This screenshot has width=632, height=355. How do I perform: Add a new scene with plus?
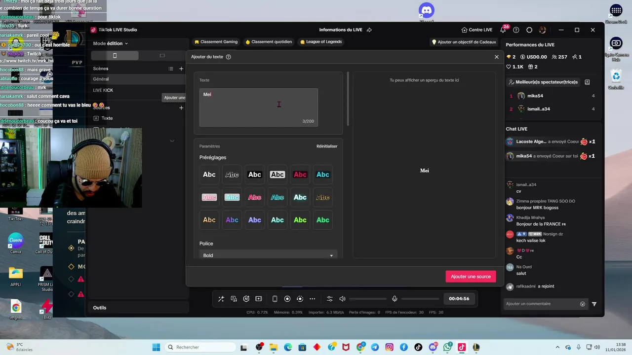(181, 69)
